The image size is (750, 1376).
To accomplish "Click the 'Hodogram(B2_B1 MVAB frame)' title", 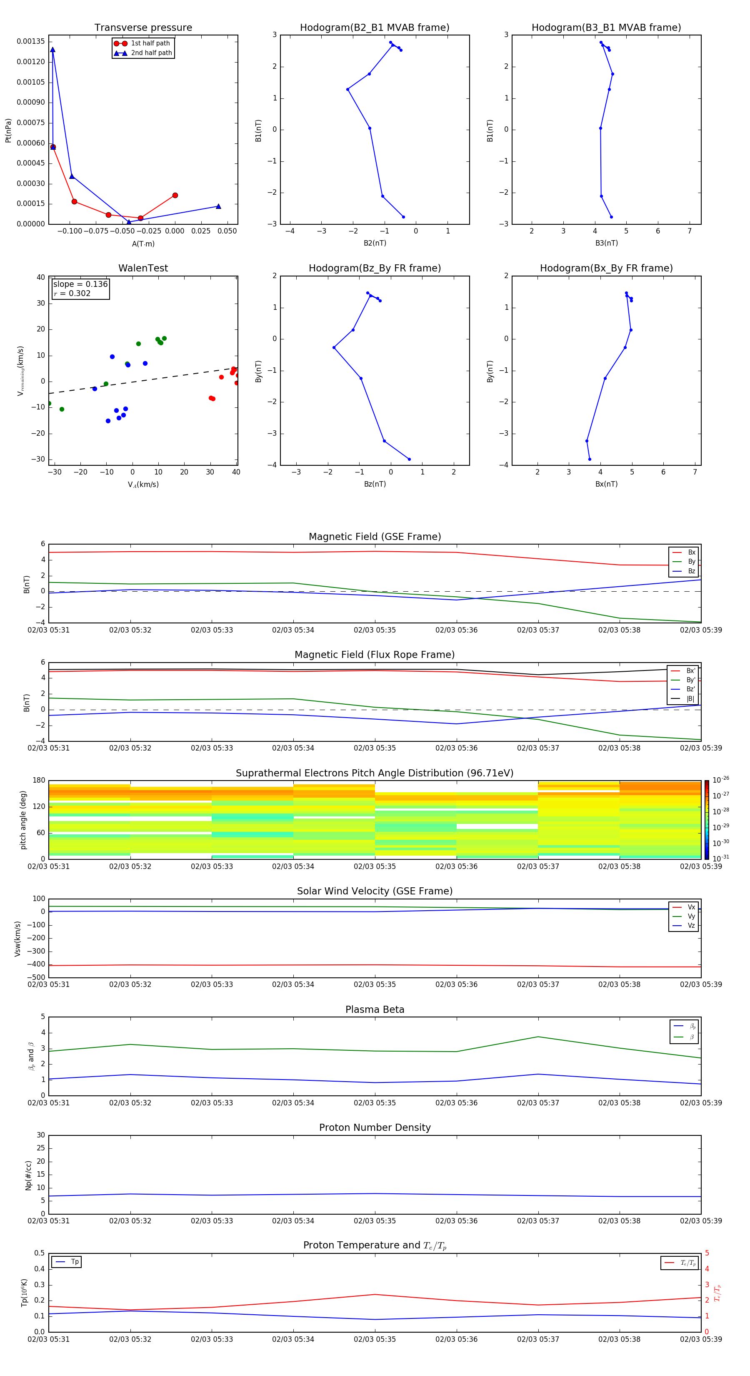I will (375, 27).
